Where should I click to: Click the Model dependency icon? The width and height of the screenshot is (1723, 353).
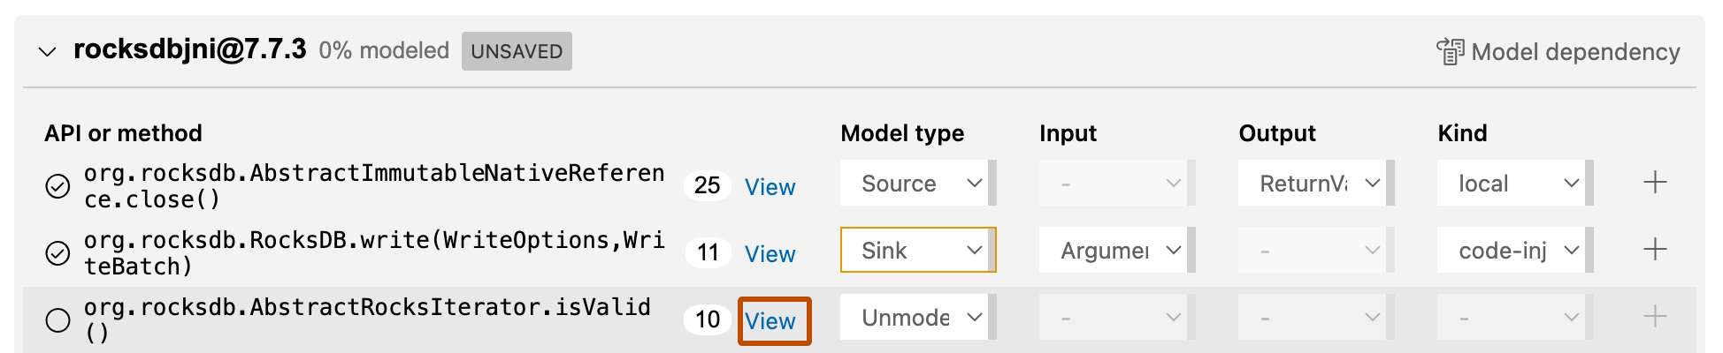coord(1450,52)
